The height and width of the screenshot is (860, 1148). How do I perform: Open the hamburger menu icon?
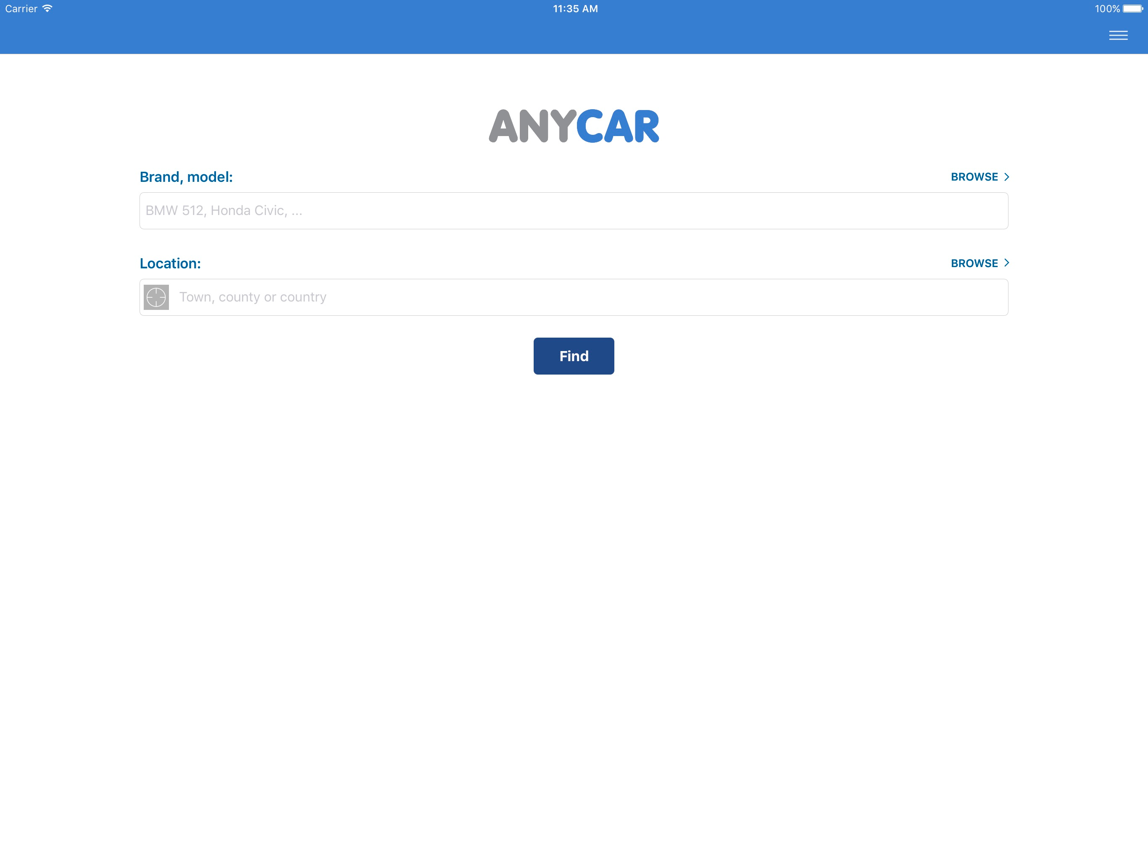1118,35
